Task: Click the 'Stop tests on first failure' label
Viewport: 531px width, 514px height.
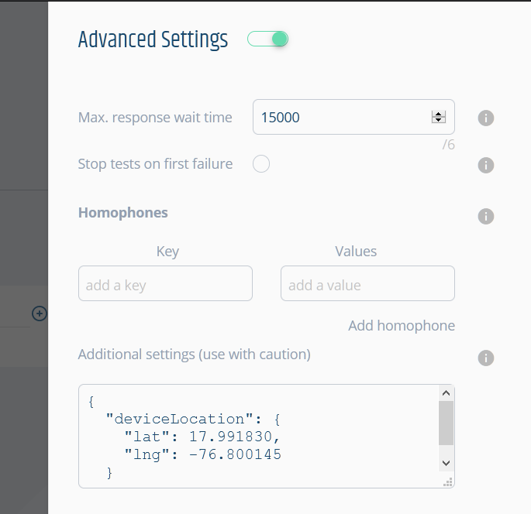Action: 155,164
